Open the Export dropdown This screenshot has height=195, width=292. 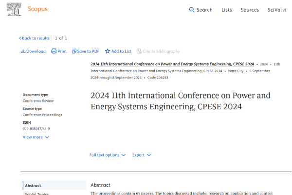pos(142,155)
